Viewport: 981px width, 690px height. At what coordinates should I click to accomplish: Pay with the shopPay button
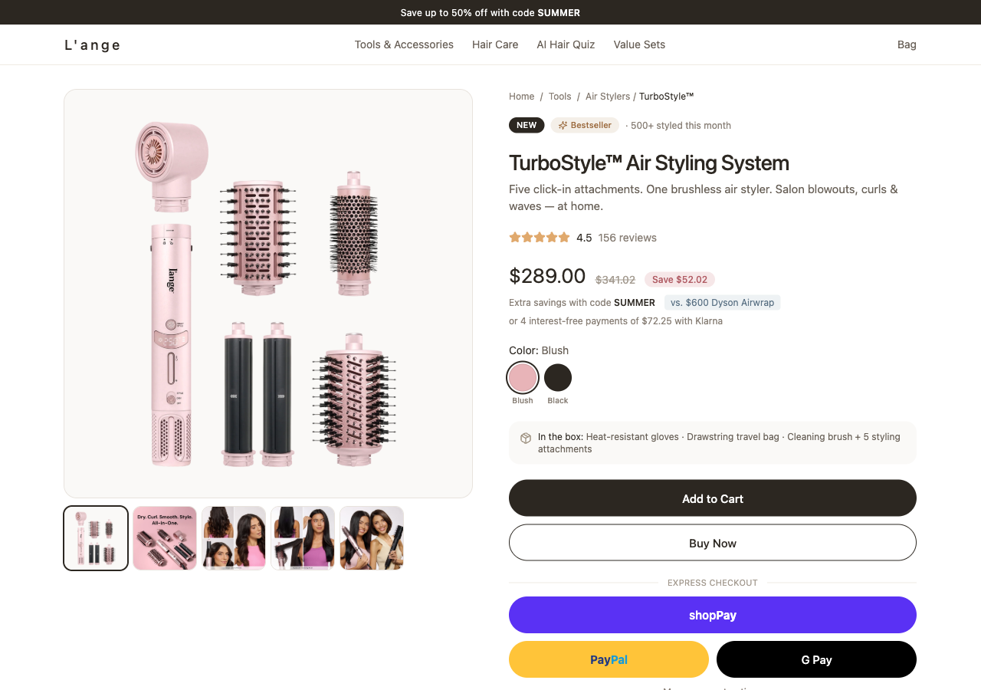tap(713, 615)
